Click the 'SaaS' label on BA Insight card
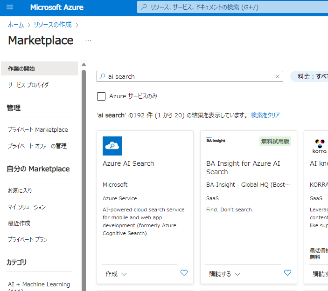Viewport: 328px width, 291px height. tap(212, 198)
